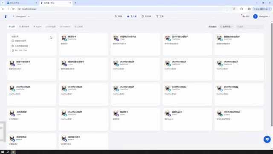The height and width of the screenshot is (154, 273).
Task: Open the 全部标签 (all tags) dropdown
Action: click(227, 27)
